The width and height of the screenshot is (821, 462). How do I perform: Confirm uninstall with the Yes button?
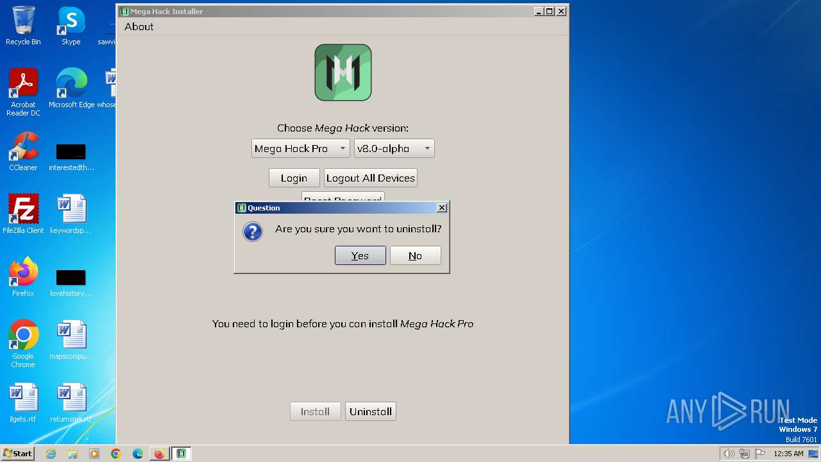coord(360,255)
